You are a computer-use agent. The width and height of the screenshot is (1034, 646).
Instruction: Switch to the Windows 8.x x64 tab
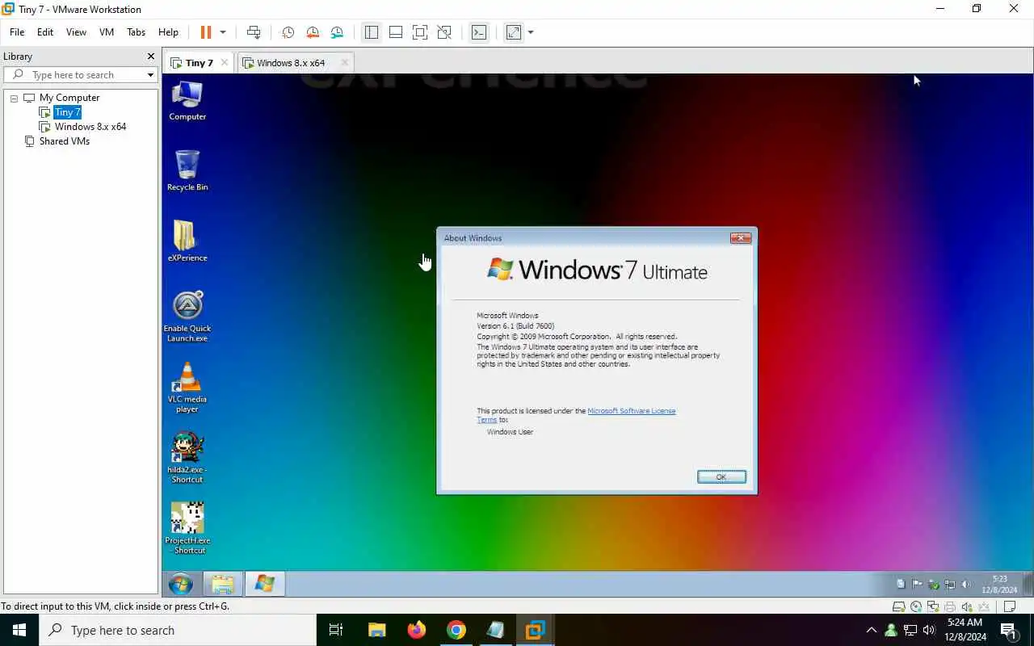coord(291,62)
